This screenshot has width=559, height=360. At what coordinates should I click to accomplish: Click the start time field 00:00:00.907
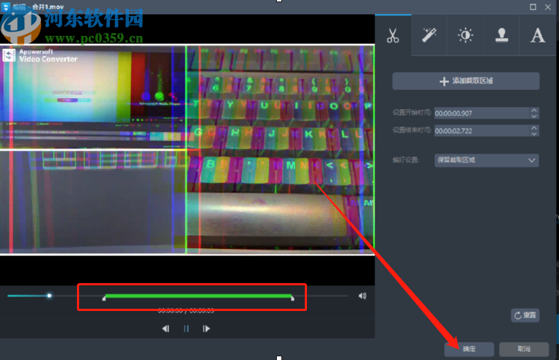482,113
